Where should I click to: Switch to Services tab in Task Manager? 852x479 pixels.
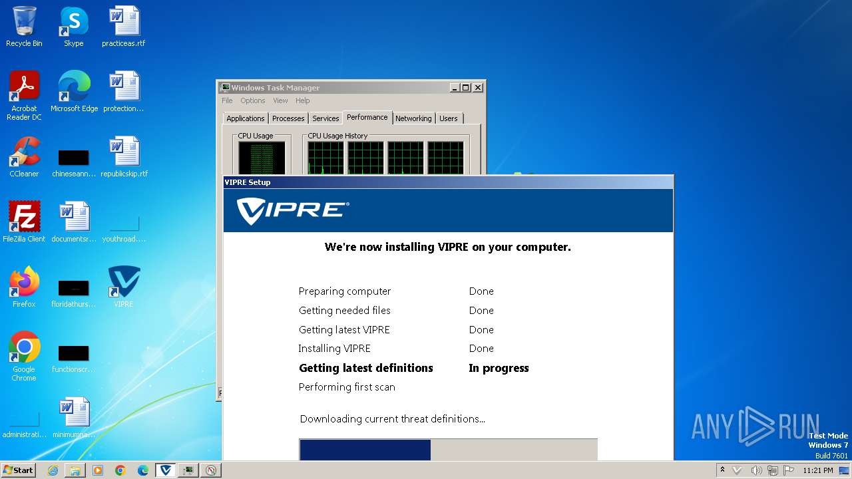coord(325,118)
